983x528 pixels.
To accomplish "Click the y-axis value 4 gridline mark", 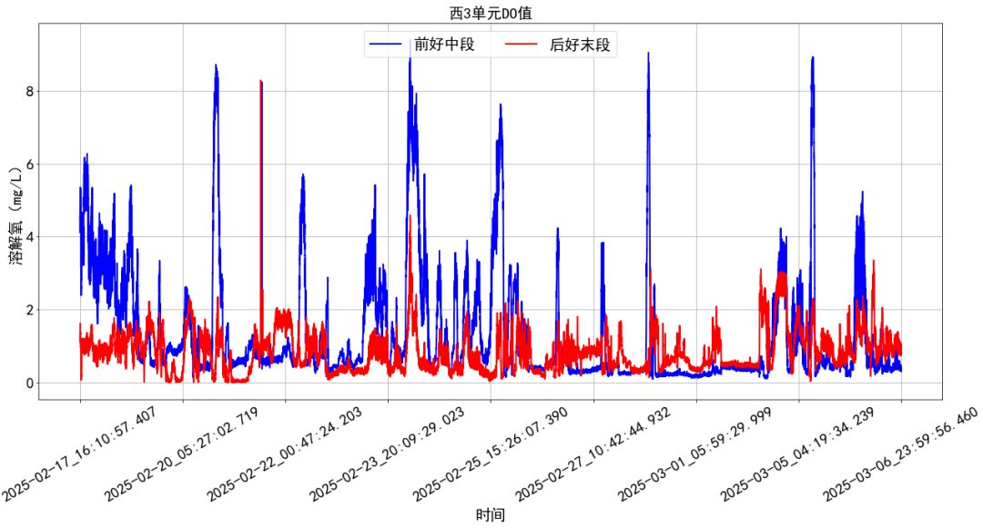I will [x=32, y=238].
